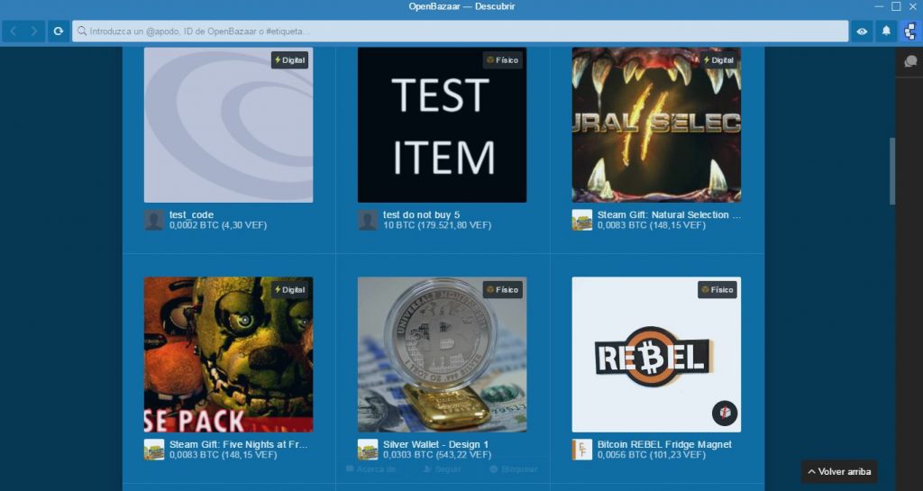
Task: Open the 'test do not buy 5' title
Action: click(x=421, y=214)
